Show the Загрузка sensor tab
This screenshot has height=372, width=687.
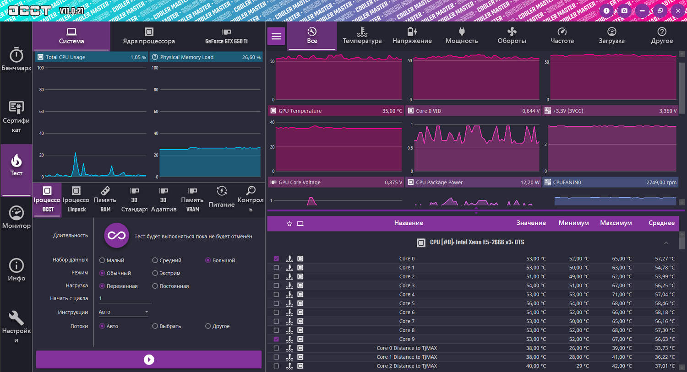(612, 36)
